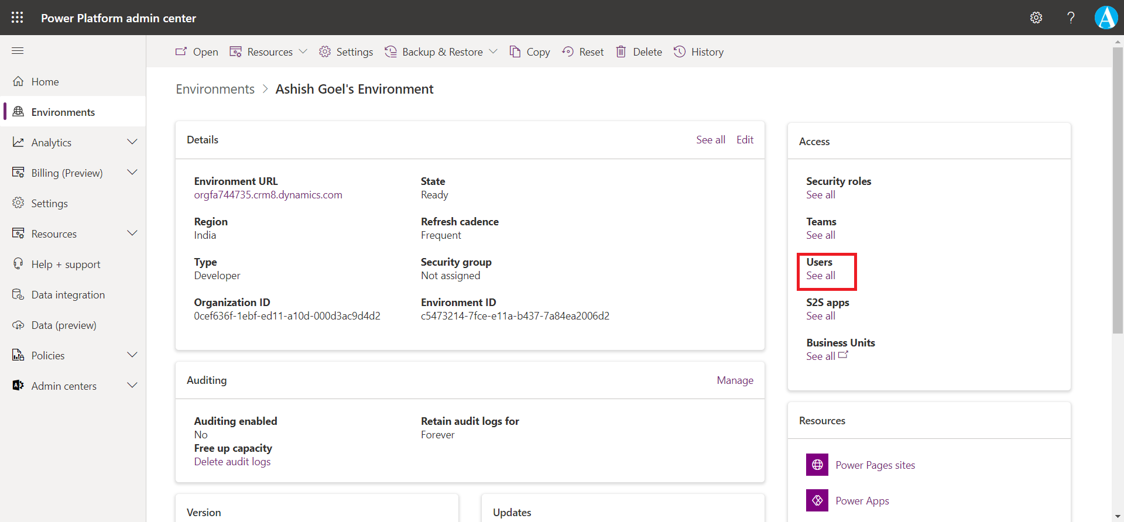Click the History toolbar button
The height and width of the screenshot is (522, 1124).
[x=698, y=52]
